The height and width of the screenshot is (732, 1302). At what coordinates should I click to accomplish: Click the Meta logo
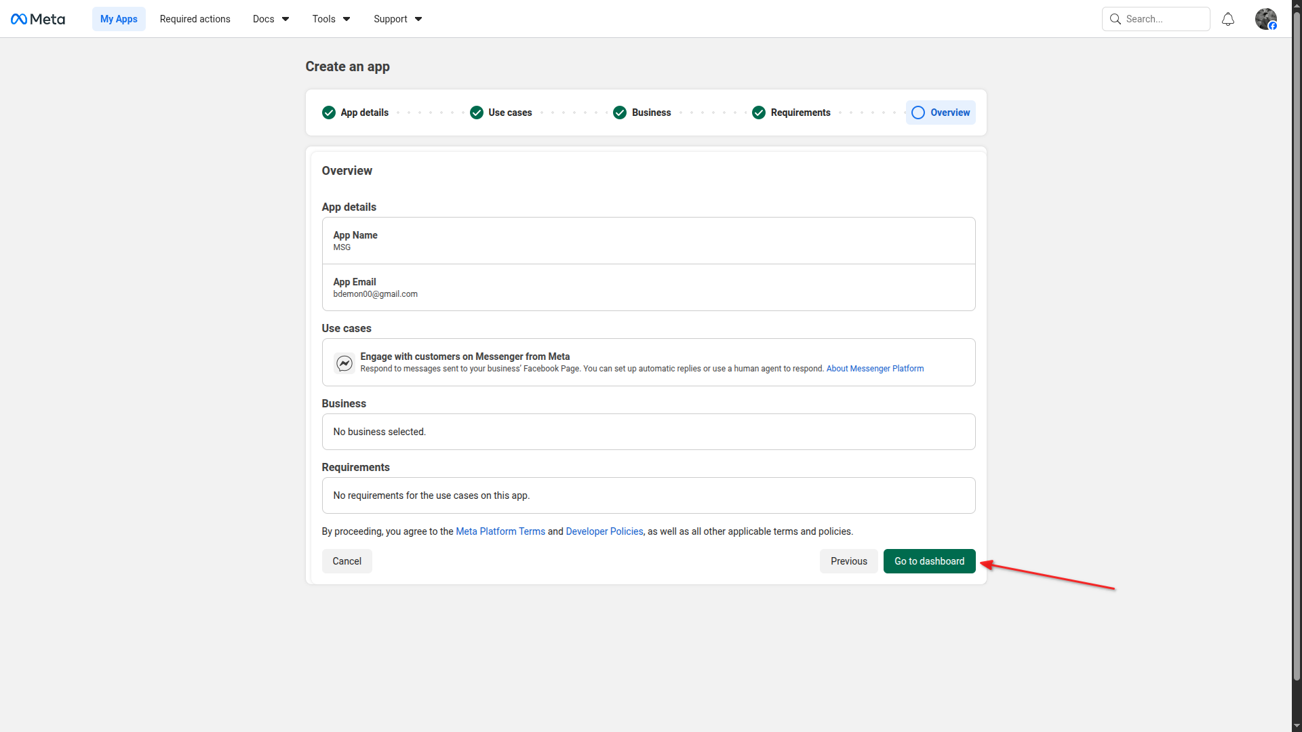[x=38, y=19]
